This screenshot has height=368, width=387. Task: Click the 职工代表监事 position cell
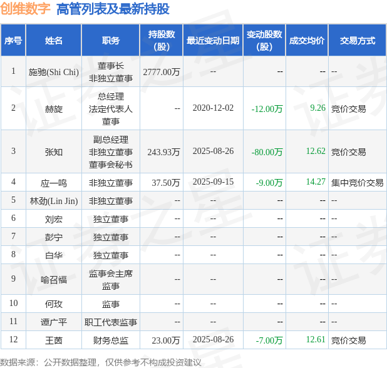coord(111,322)
